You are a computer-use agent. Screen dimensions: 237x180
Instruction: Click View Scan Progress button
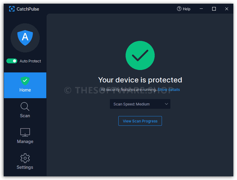point(140,121)
